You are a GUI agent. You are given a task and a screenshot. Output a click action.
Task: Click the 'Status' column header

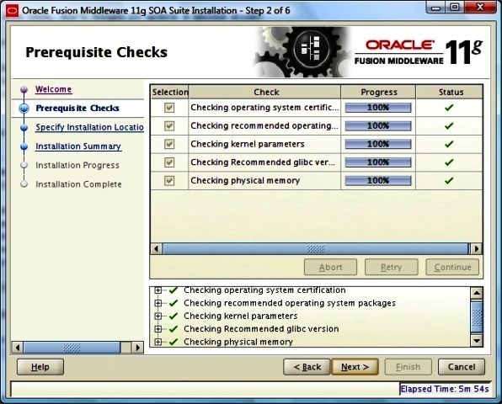450,92
